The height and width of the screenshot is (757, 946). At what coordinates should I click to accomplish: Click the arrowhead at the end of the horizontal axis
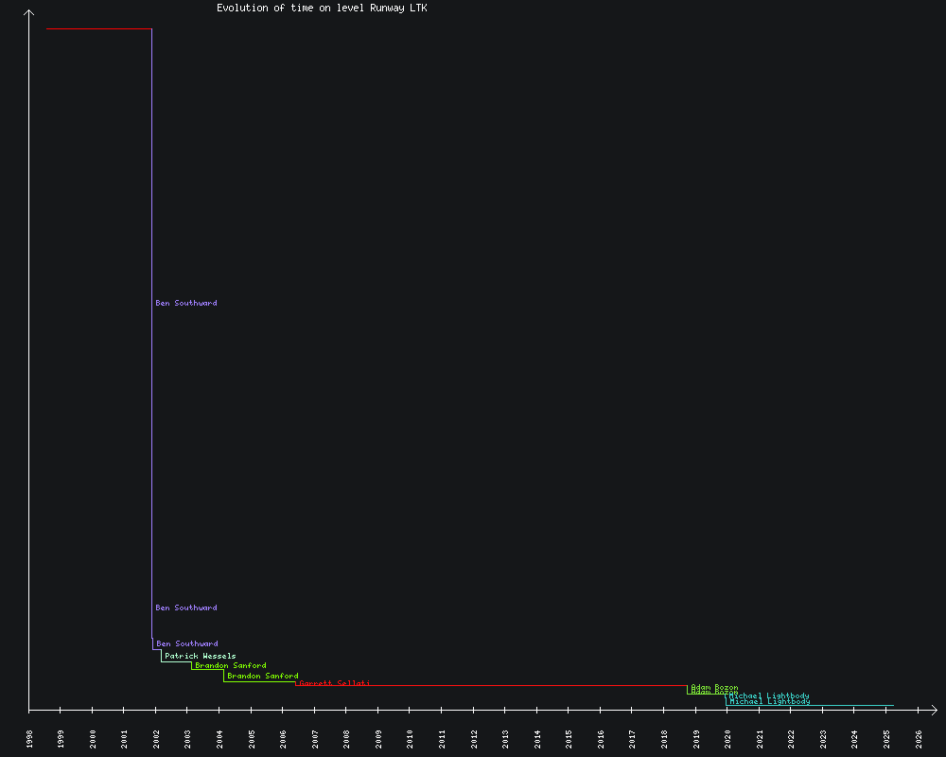(x=934, y=709)
